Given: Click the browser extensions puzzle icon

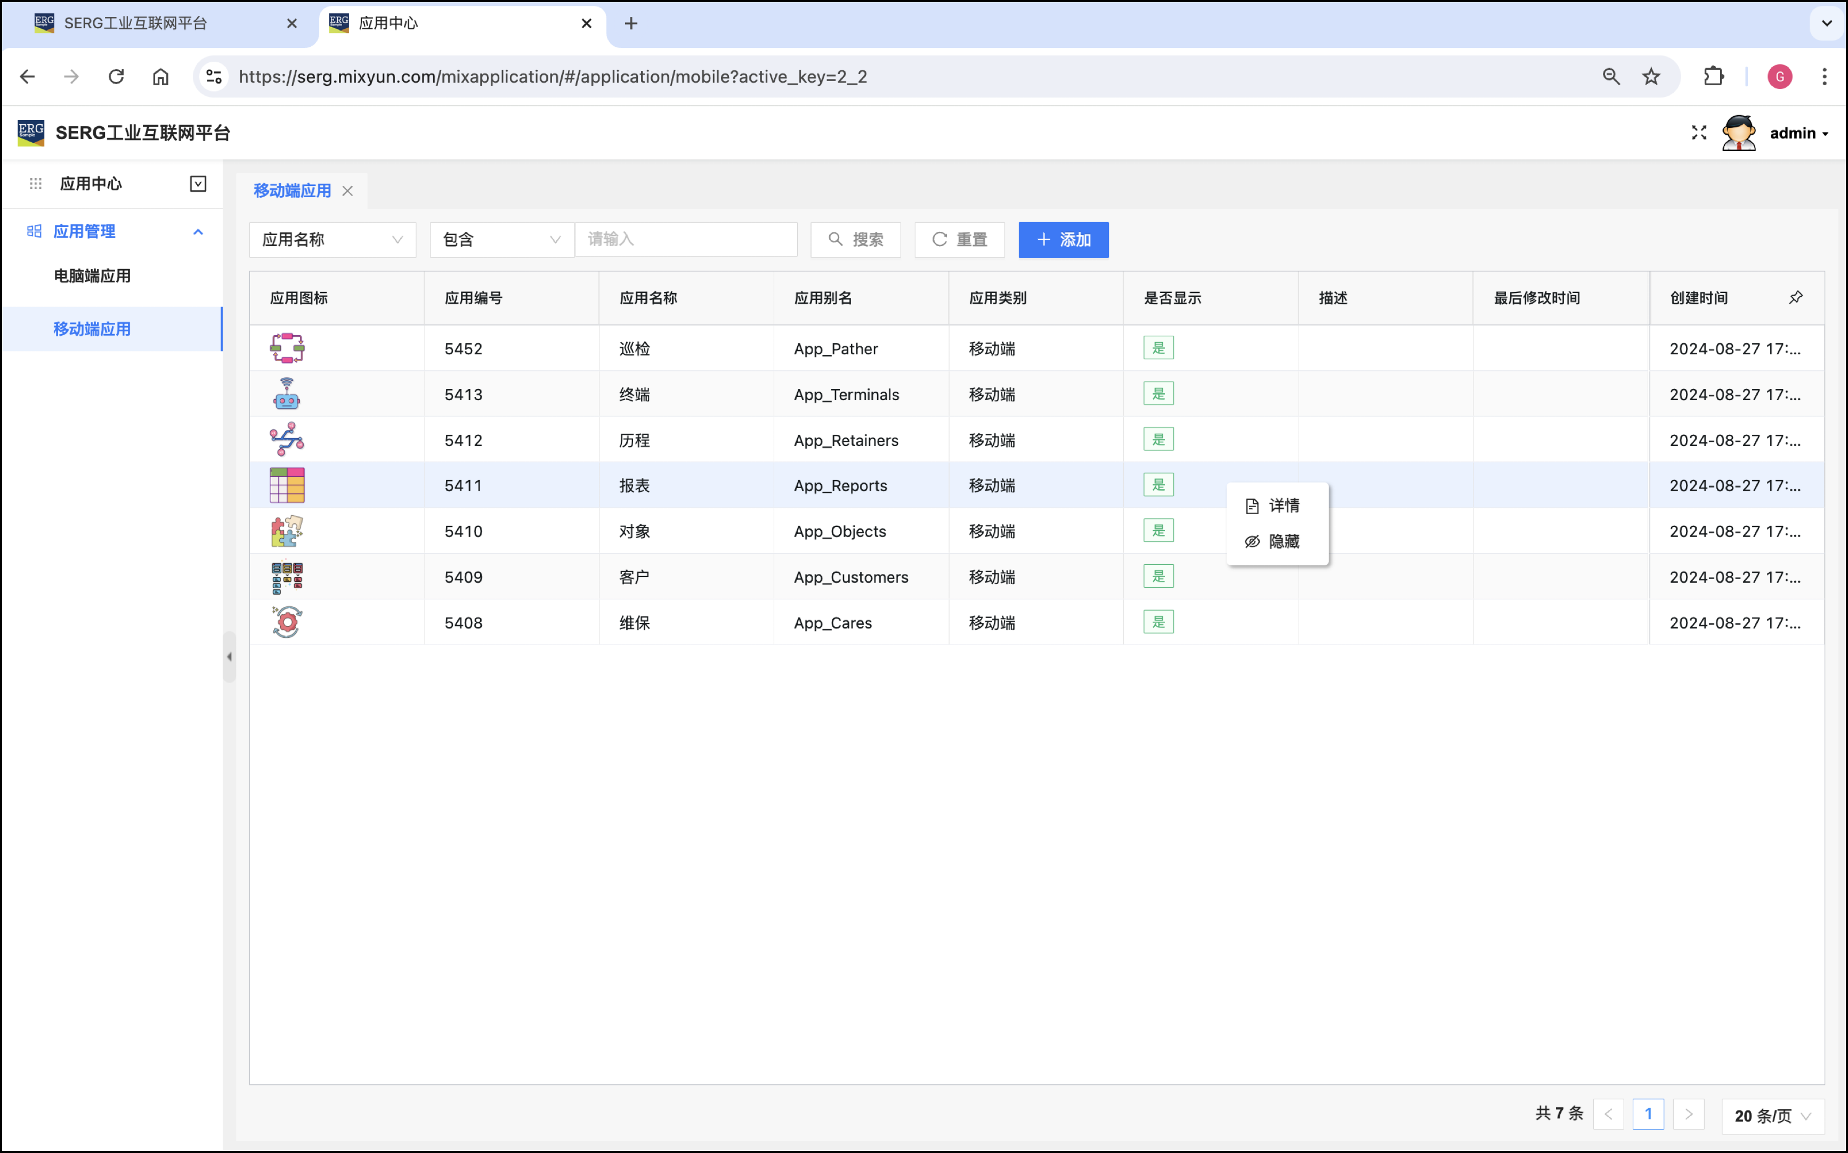Looking at the screenshot, I should 1713,76.
